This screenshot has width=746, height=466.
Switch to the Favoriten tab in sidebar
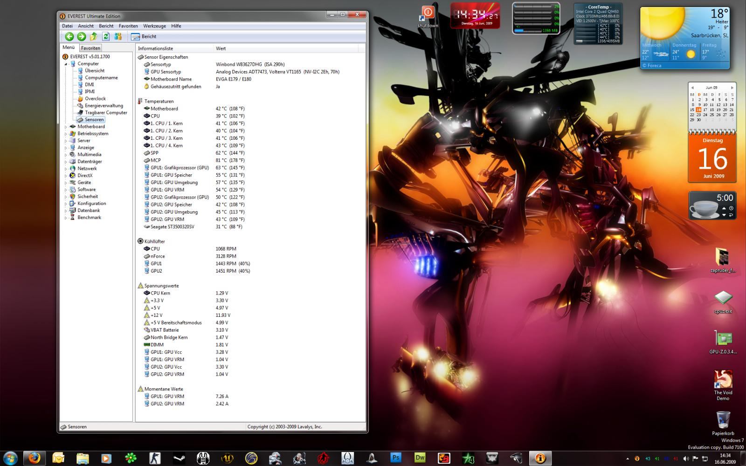[90, 48]
